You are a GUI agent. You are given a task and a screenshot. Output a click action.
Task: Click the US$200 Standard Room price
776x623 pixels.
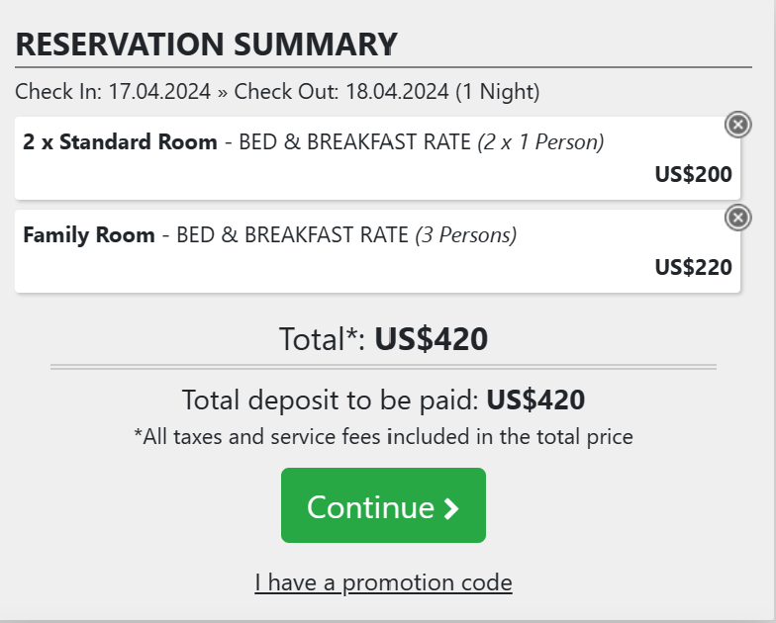(693, 175)
